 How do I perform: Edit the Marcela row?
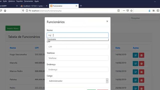(x=135, y=63)
